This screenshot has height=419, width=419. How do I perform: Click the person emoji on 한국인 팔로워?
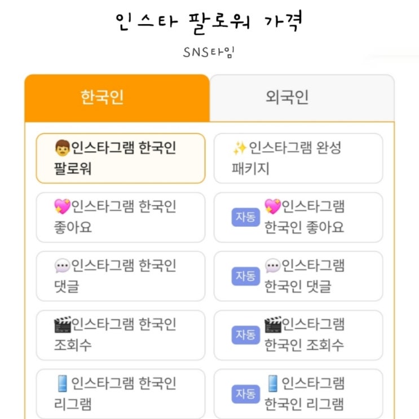62,149
